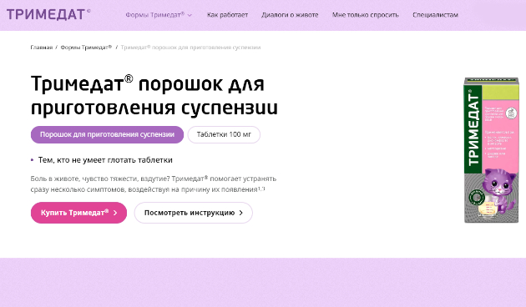Click the Тримедат product box image
This screenshot has width=526, height=307.
491,150
